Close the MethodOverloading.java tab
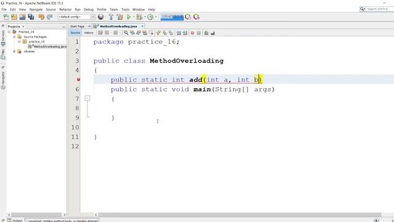The height and width of the screenshot is (222, 394). coord(142,26)
